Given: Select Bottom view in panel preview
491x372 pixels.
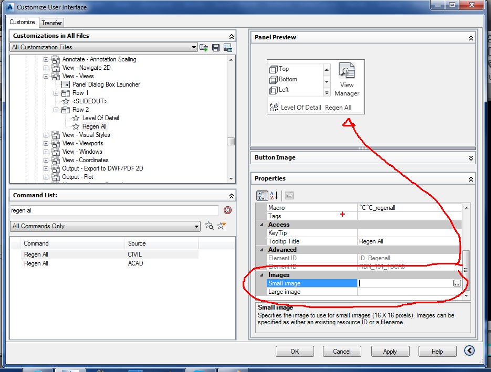Looking at the screenshot, I should tap(284, 79).
